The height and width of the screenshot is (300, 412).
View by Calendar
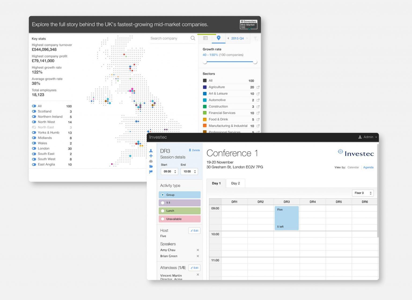[x=353, y=167]
